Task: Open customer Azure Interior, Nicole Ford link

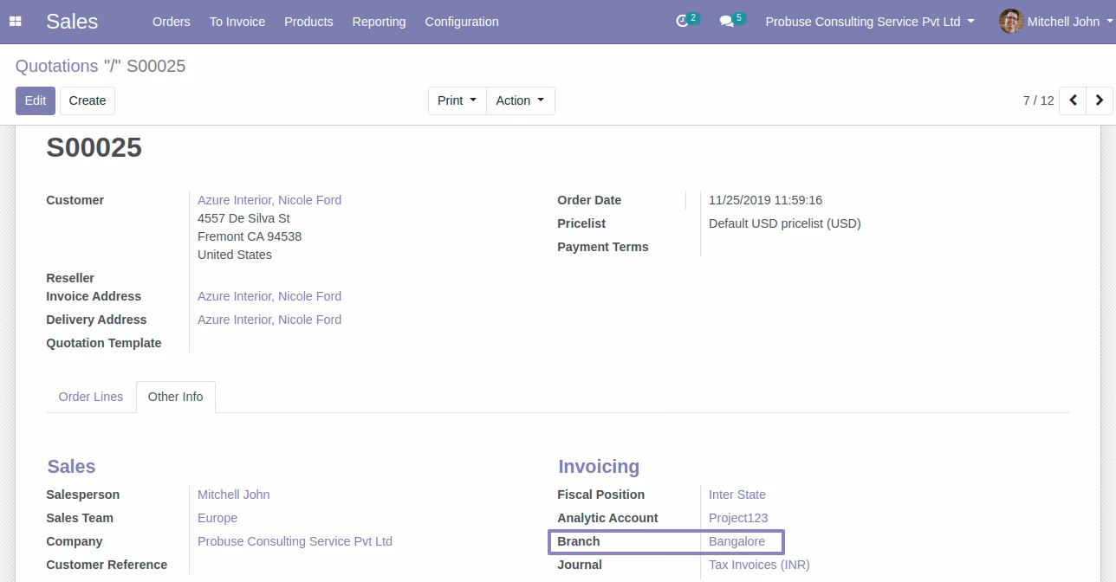Action: click(x=269, y=200)
